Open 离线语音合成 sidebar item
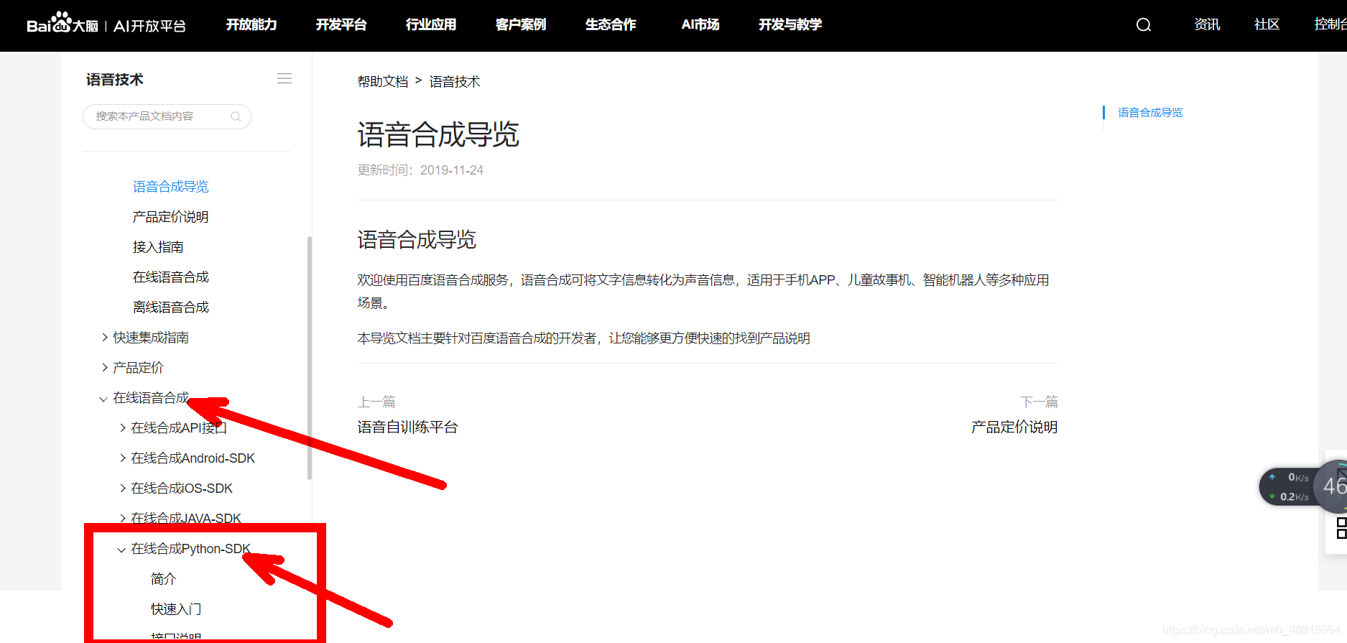1347x643 pixels. (170, 307)
